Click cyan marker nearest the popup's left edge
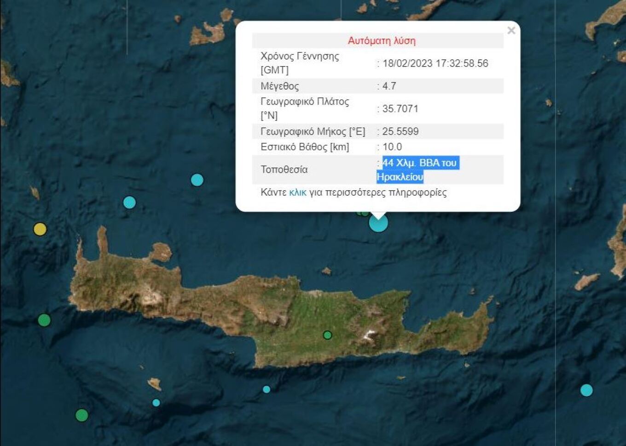626x446 pixels. coord(197,180)
